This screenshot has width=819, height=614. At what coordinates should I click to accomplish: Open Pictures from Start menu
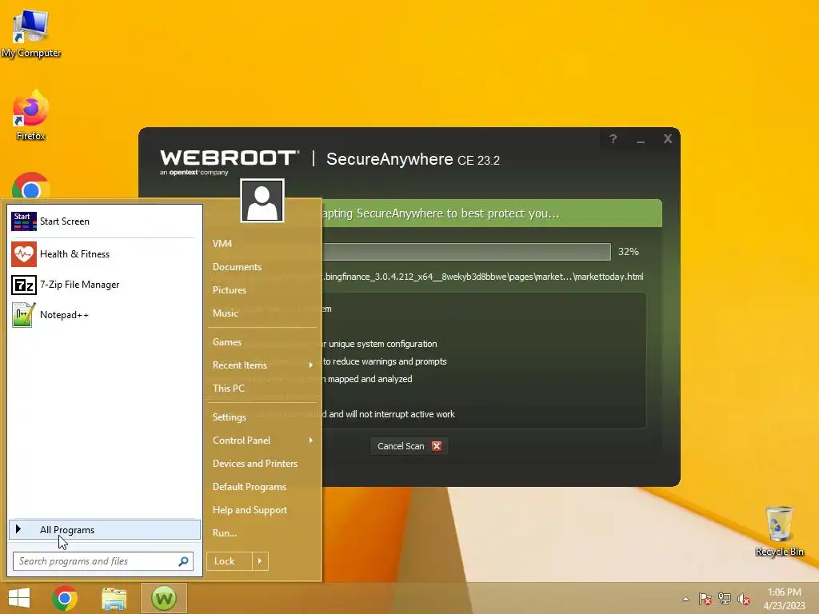(x=230, y=289)
